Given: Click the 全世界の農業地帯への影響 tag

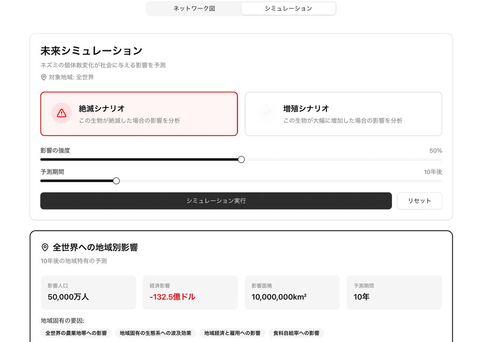Looking at the screenshot, I should click(x=76, y=333).
